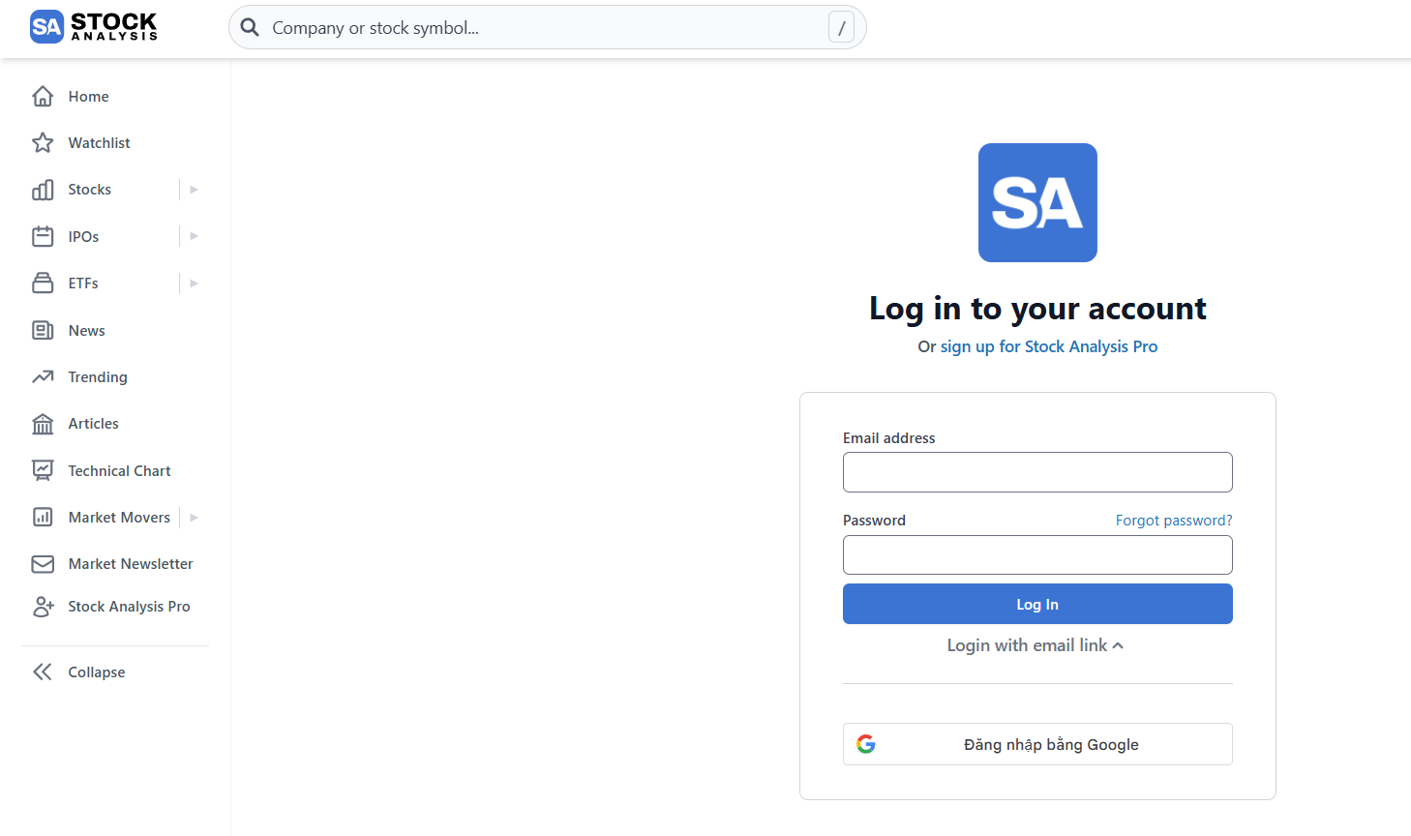Viewport: 1411px width, 836px height.
Task: Expand the Stocks submenu
Action: 194,189
